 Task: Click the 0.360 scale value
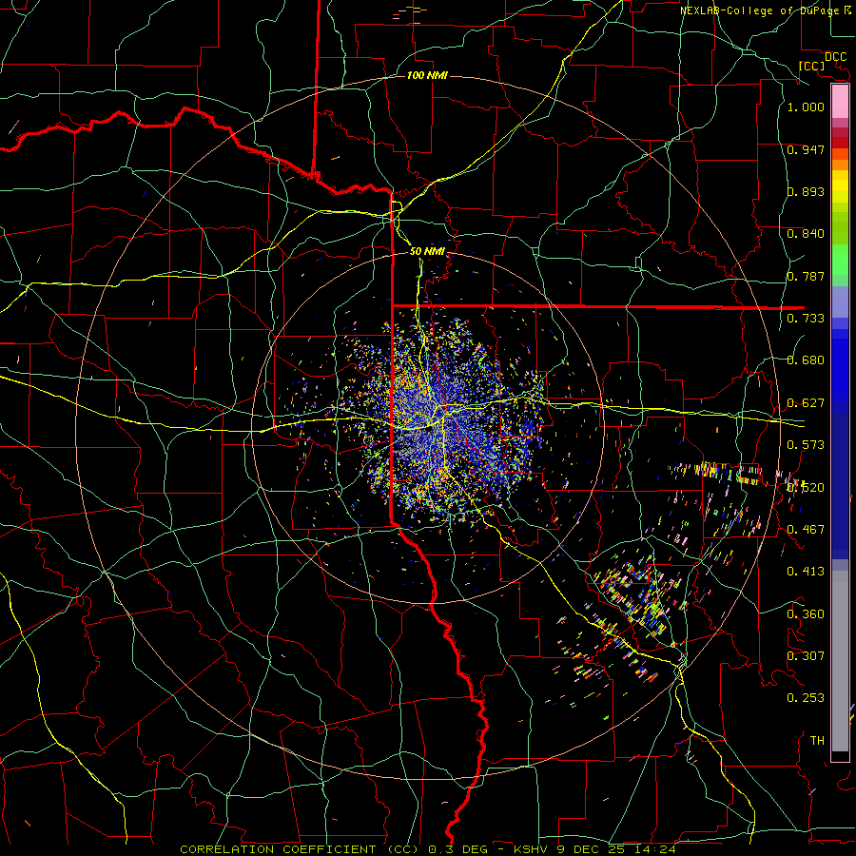tap(806, 613)
